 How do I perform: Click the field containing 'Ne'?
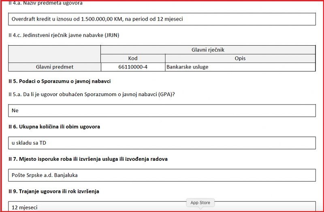click(x=162, y=111)
